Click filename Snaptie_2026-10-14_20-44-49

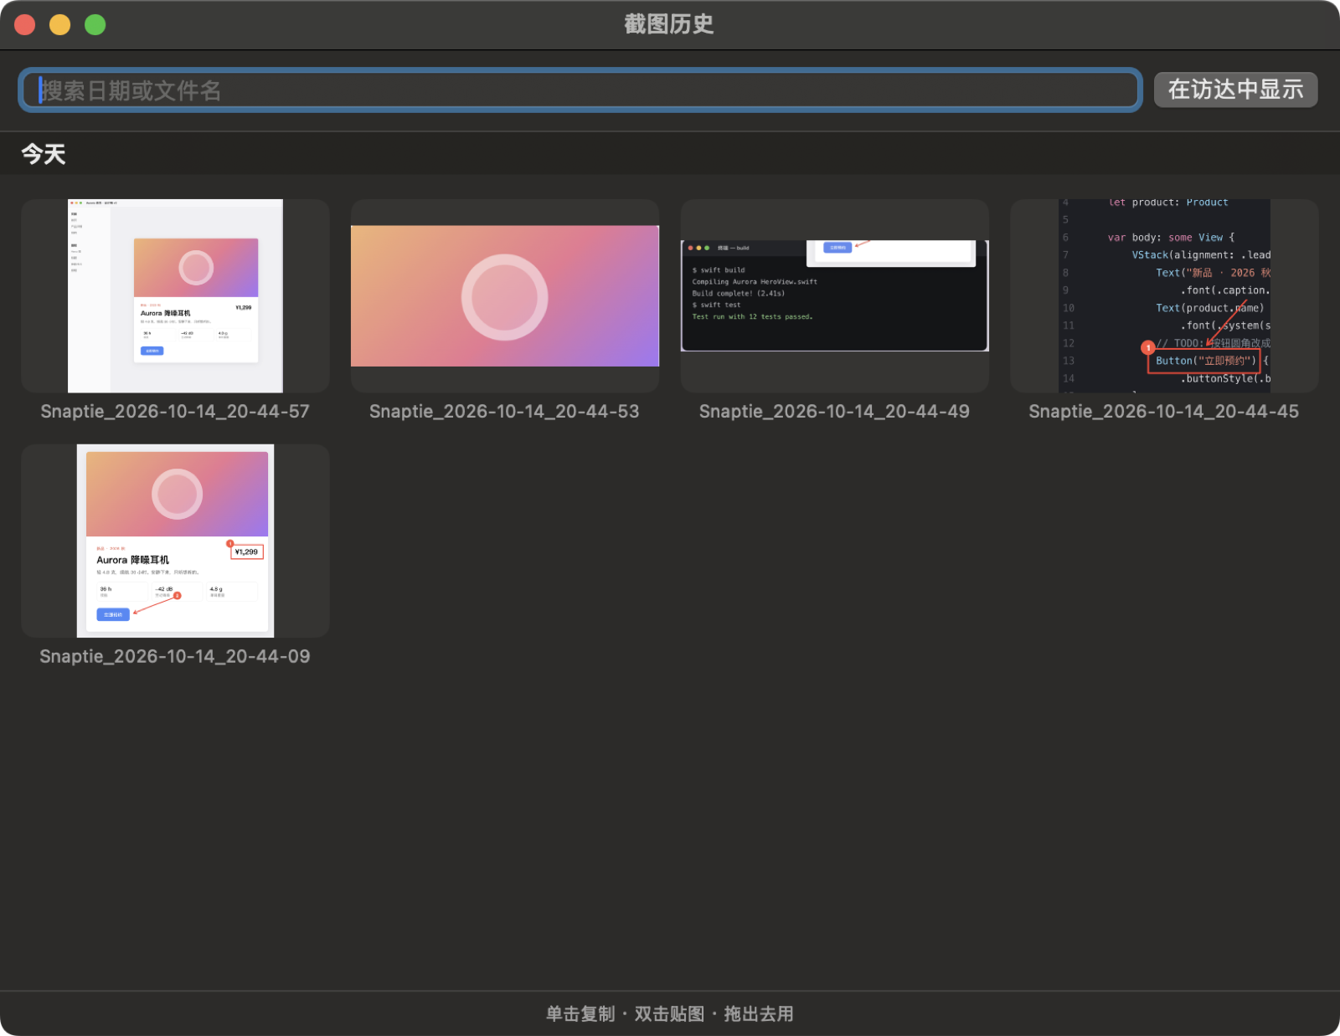834,412
